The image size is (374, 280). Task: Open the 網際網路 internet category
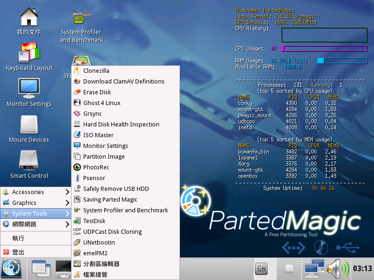tap(36, 224)
